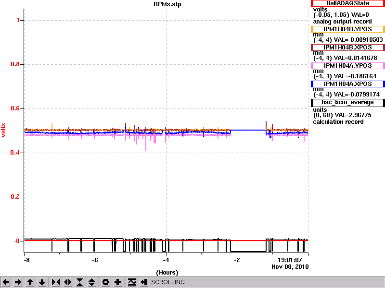Pan the graph left with left arrow
Image resolution: width=385 pixels, height=288 pixels.
pyautogui.click(x=6, y=282)
